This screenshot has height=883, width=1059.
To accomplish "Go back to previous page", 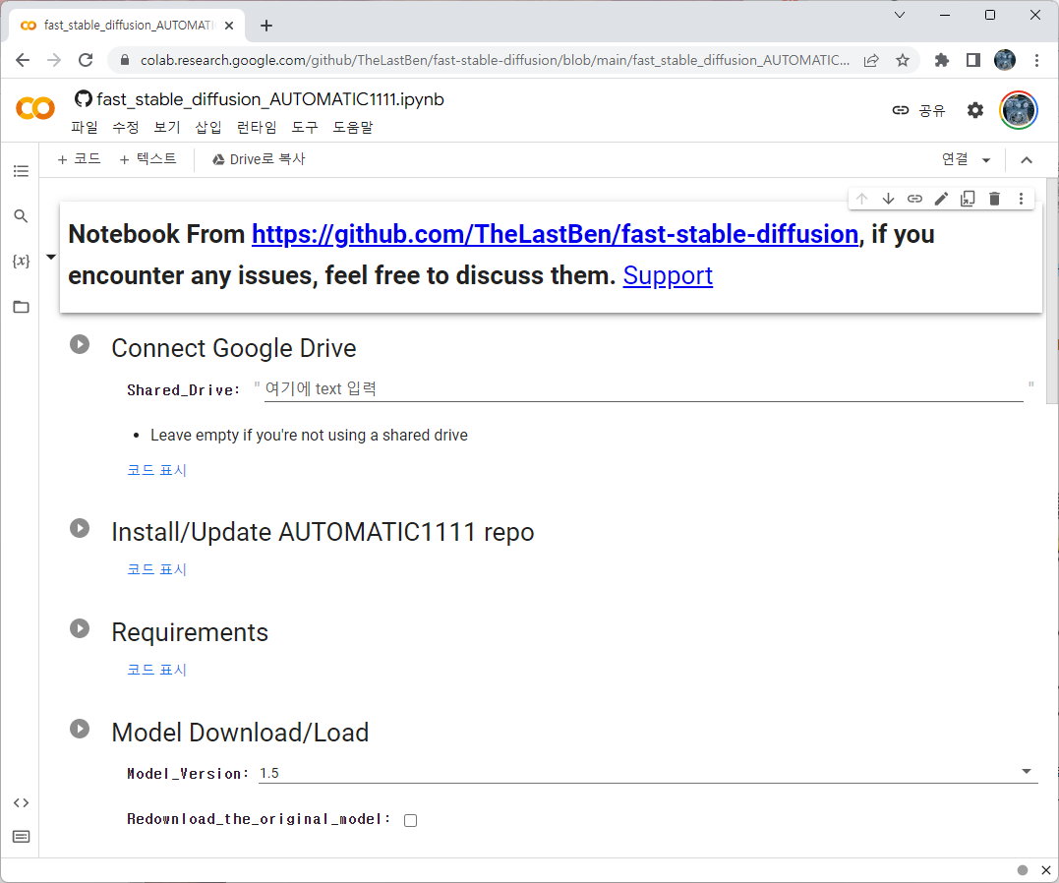I will (x=23, y=60).
